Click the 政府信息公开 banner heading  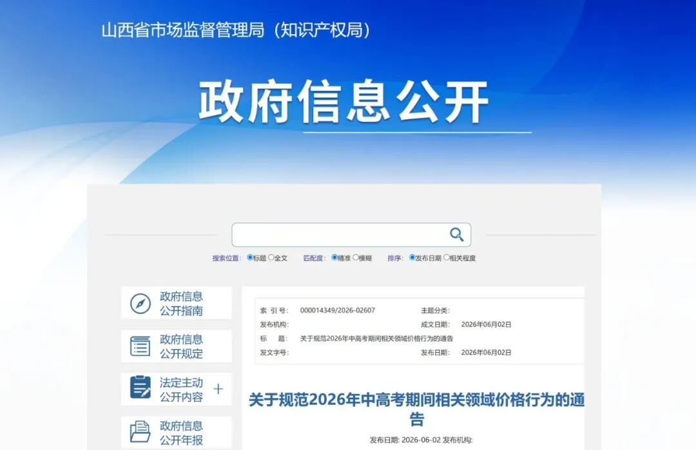(343, 102)
